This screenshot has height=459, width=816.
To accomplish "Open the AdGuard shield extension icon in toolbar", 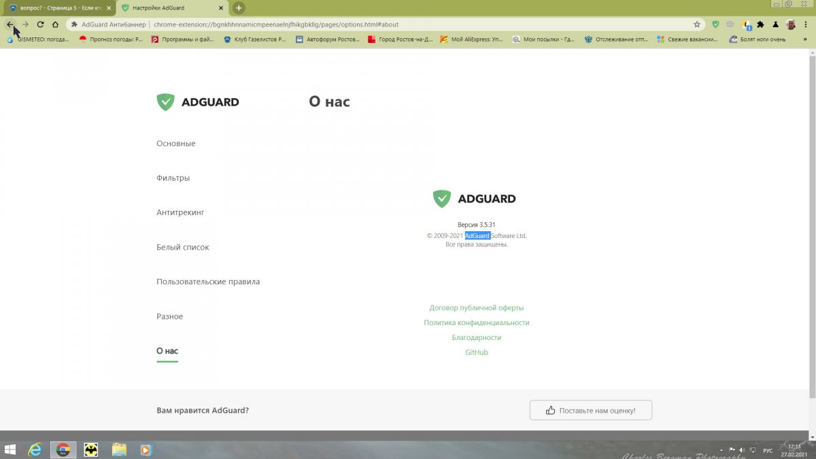I will (x=715, y=24).
